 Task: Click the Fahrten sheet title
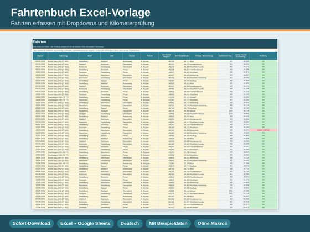(x=39, y=42)
